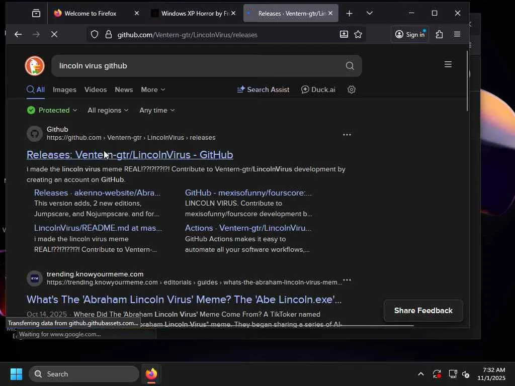This screenshot has width=515, height=386.
Task: Open the clock showing 7:32 AM
Action: [x=491, y=374]
